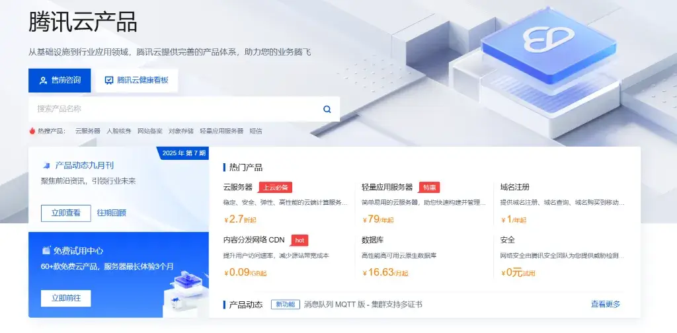Viewport: 677px width, 333px height.
Task: Click the 免费试用中心 title
Action: [x=79, y=250]
